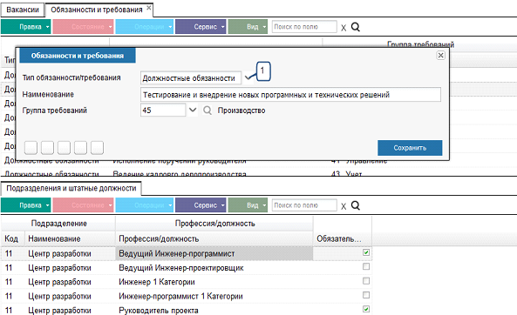517x315 pixels.
Task: Switch to the Вакансии tab
Action: (x=23, y=10)
